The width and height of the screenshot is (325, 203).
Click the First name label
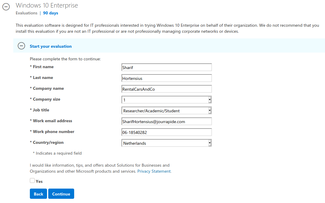[42, 67]
